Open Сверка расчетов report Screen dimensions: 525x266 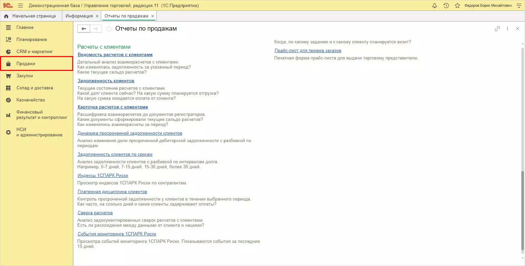(x=95, y=213)
